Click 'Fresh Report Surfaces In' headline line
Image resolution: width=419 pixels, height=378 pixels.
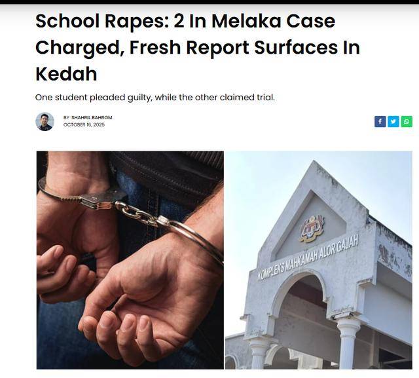coord(244,48)
